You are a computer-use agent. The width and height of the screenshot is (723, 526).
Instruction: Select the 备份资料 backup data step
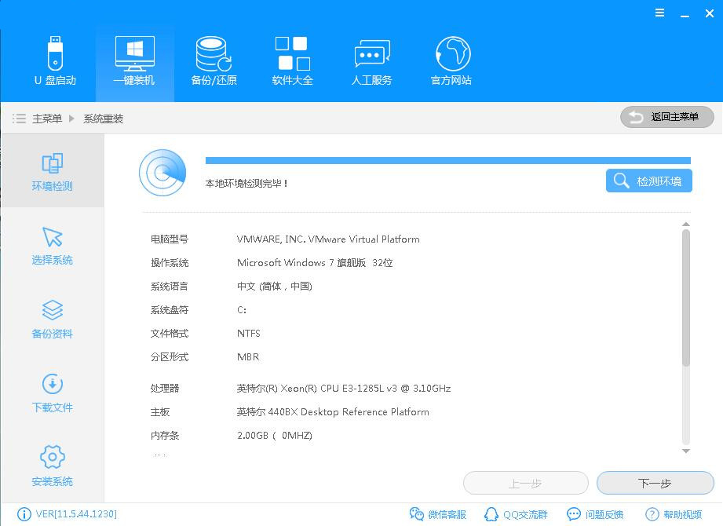[52, 320]
